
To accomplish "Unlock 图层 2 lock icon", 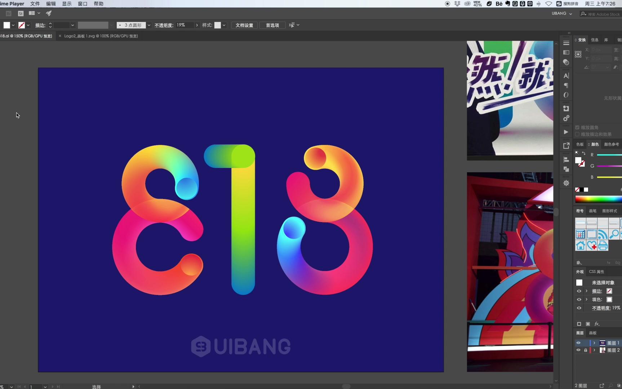I will (586, 350).
